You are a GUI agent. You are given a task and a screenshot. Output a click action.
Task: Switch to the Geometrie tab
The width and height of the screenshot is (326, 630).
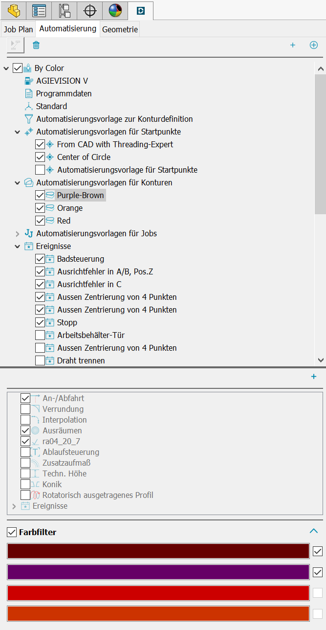(120, 29)
